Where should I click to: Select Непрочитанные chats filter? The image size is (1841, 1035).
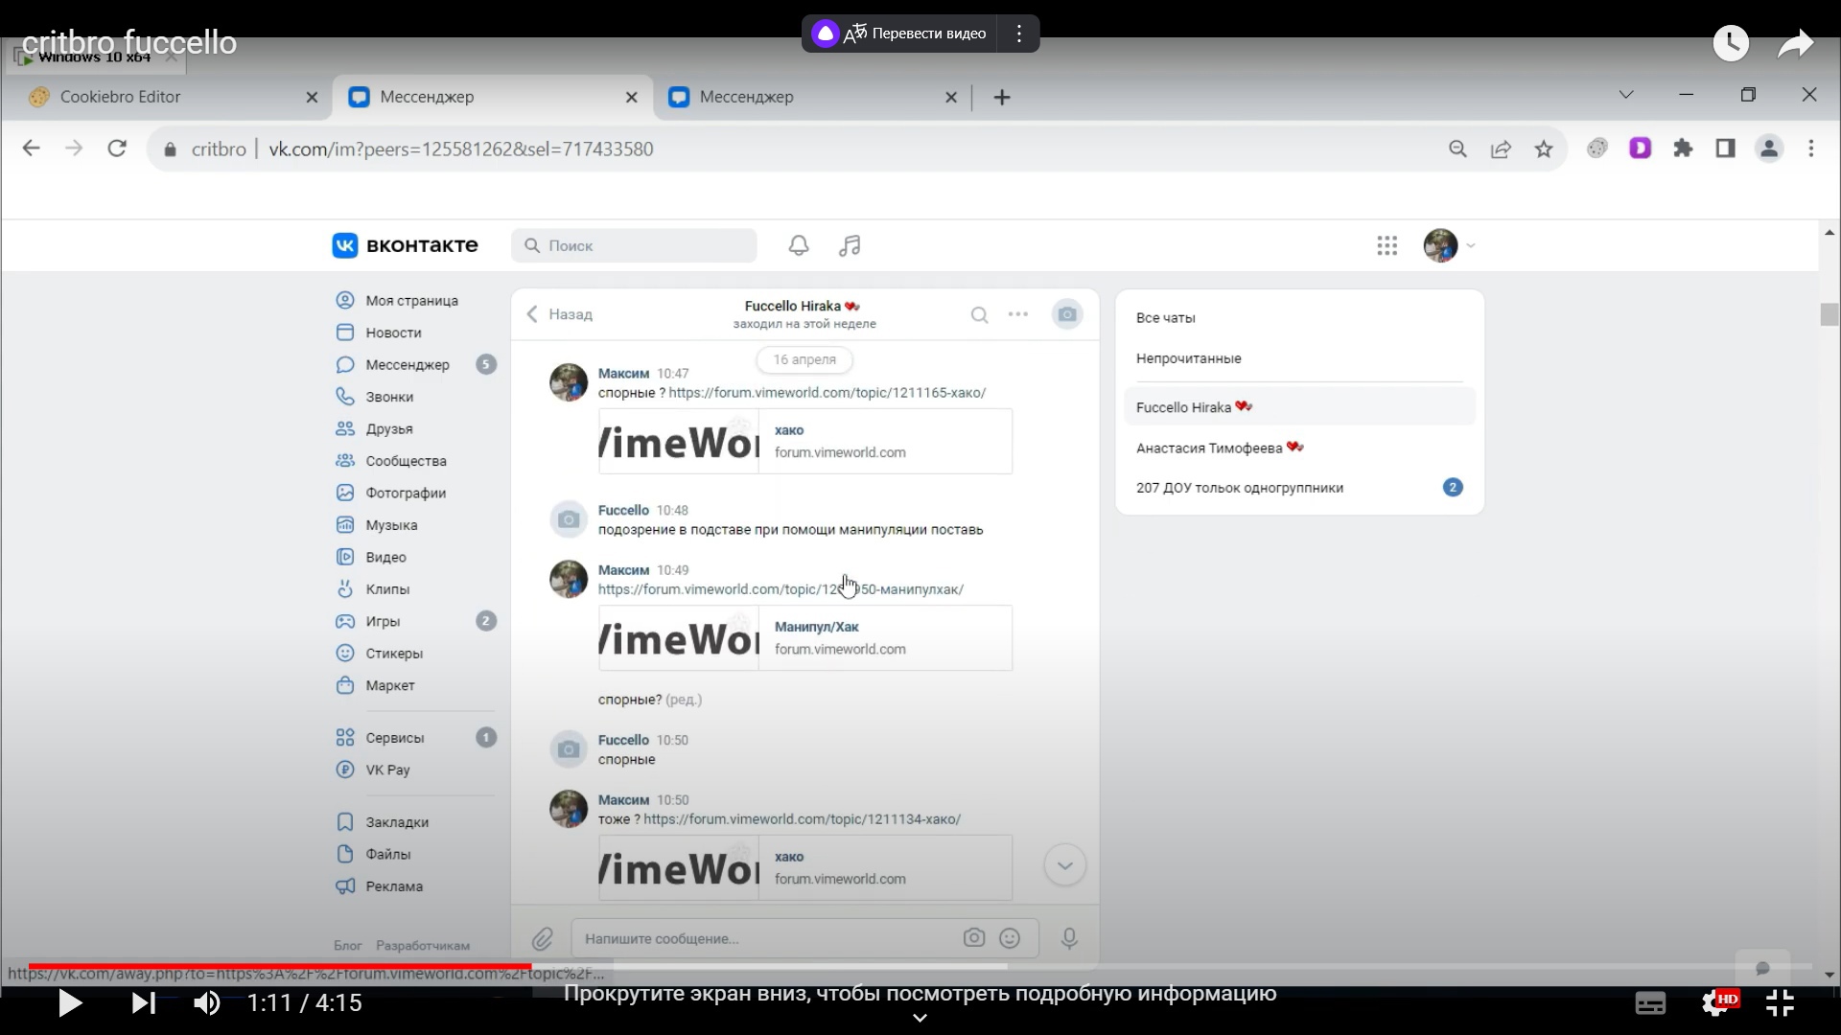click(1188, 358)
